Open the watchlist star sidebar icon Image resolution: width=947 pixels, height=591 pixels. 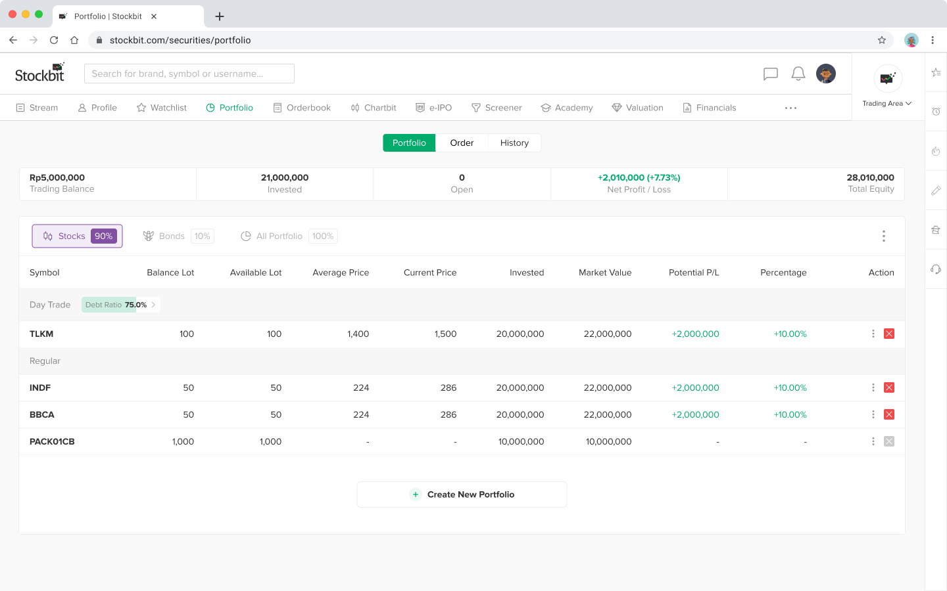pyautogui.click(x=936, y=72)
